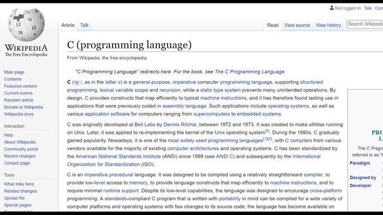
Task: Open About Wikipedia link
Action: pos(20,142)
